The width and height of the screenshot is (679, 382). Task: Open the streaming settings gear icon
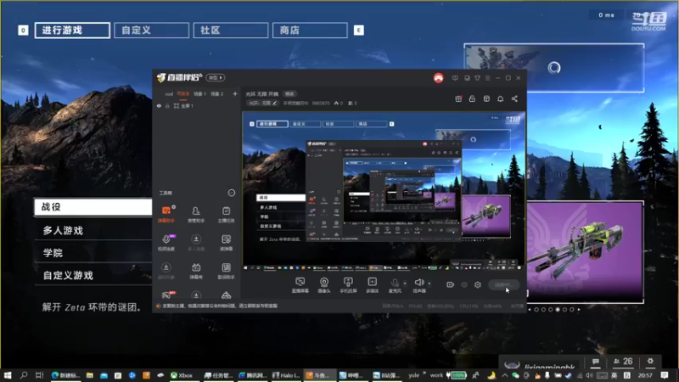pyautogui.click(x=478, y=284)
